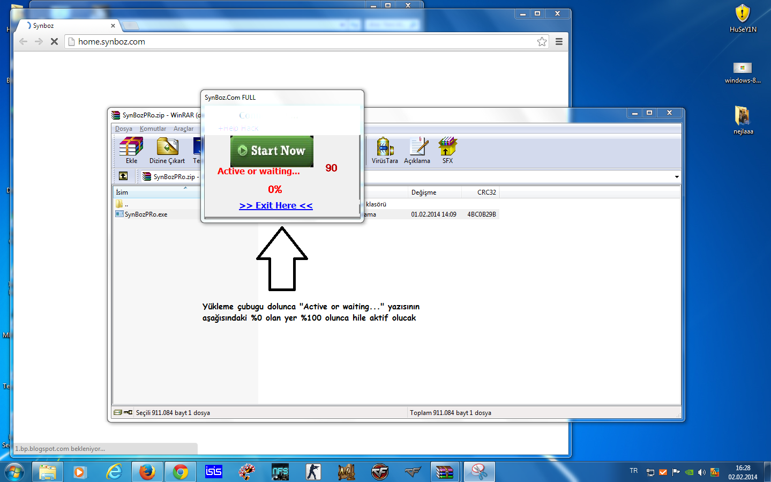This screenshot has height=482, width=771.
Task: Open the Dosya menu in WinRAR
Action: 124,129
